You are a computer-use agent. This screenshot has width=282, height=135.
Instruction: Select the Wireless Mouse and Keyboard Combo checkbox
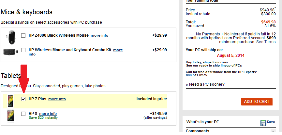point(23,50)
